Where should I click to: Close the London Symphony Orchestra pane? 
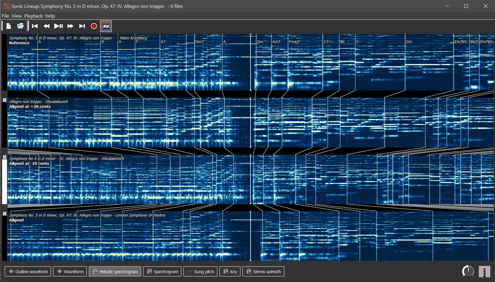tap(5, 214)
